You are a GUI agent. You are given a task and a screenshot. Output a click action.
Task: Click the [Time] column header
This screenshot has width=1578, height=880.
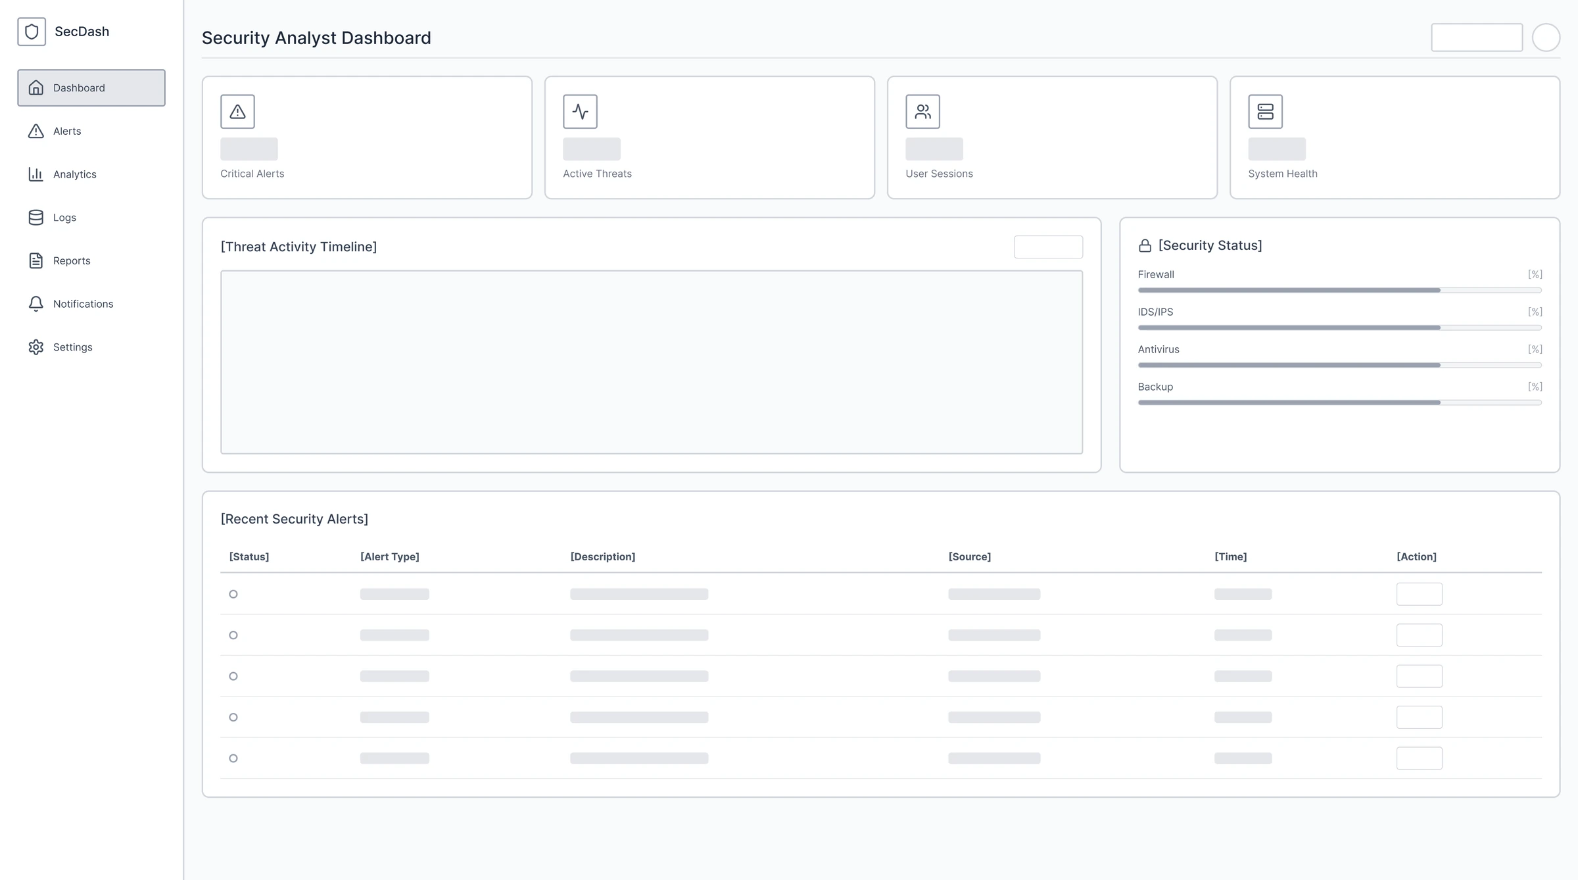point(1231,556)
